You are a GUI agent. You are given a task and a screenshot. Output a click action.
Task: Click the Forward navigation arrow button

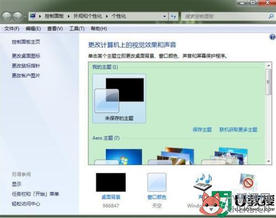pyautogui.click(x=18, y=17)
